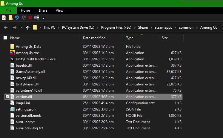Navigate to steamapps breadcrumb
223x138 pixels.
[x=163, y=27]
